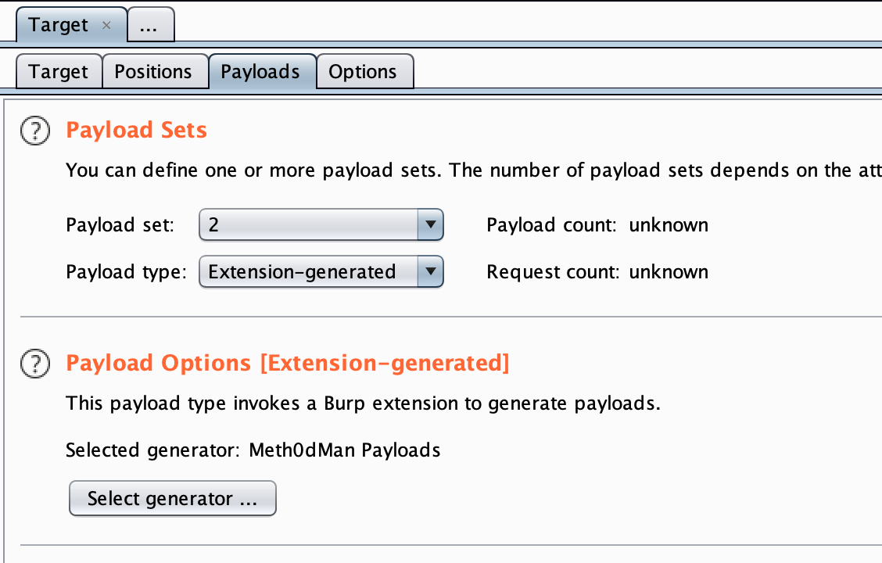
Task: Click the ellipsis tab next to Target
Action: (150, 24)
